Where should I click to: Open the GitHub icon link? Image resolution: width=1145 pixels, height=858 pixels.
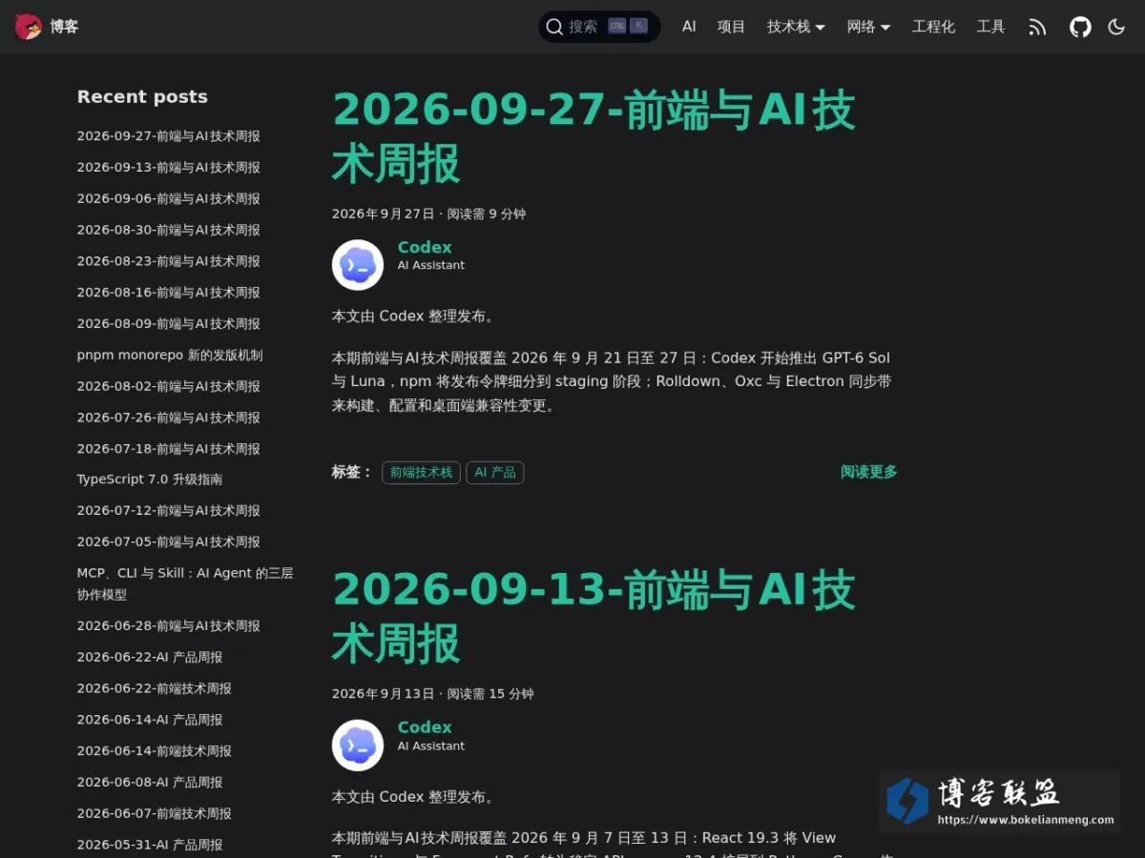pyautogui.click(x=1080, y=27)
